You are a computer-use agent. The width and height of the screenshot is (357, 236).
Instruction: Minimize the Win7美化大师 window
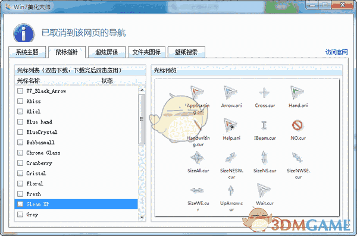(x=312, y=5)
